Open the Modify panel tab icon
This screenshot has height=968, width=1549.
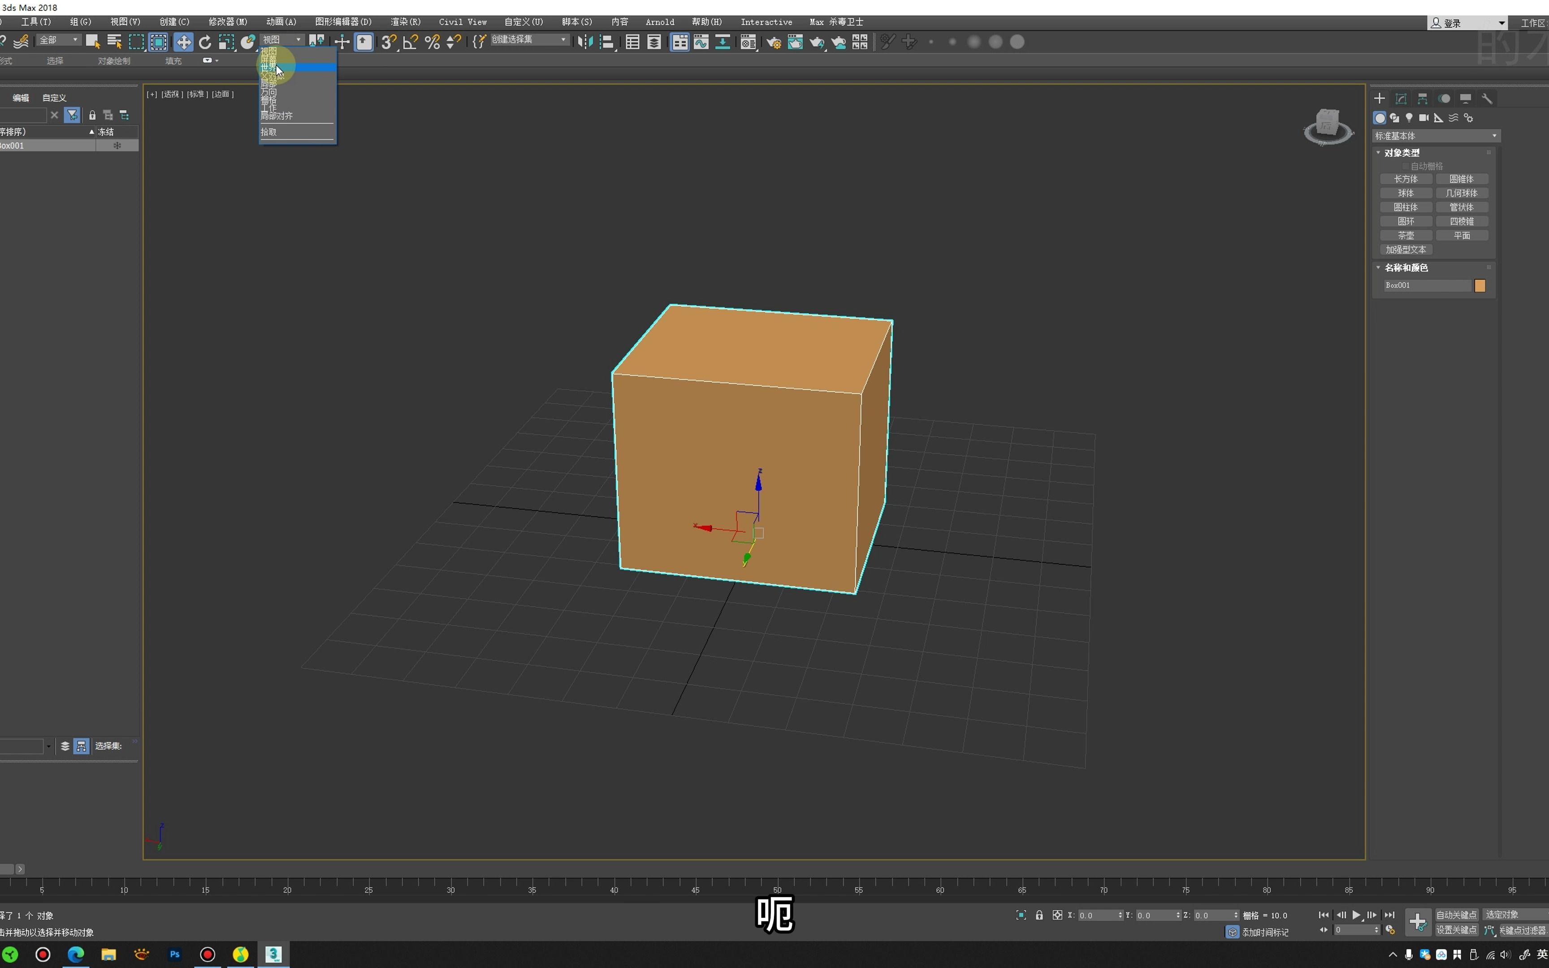1401,99
